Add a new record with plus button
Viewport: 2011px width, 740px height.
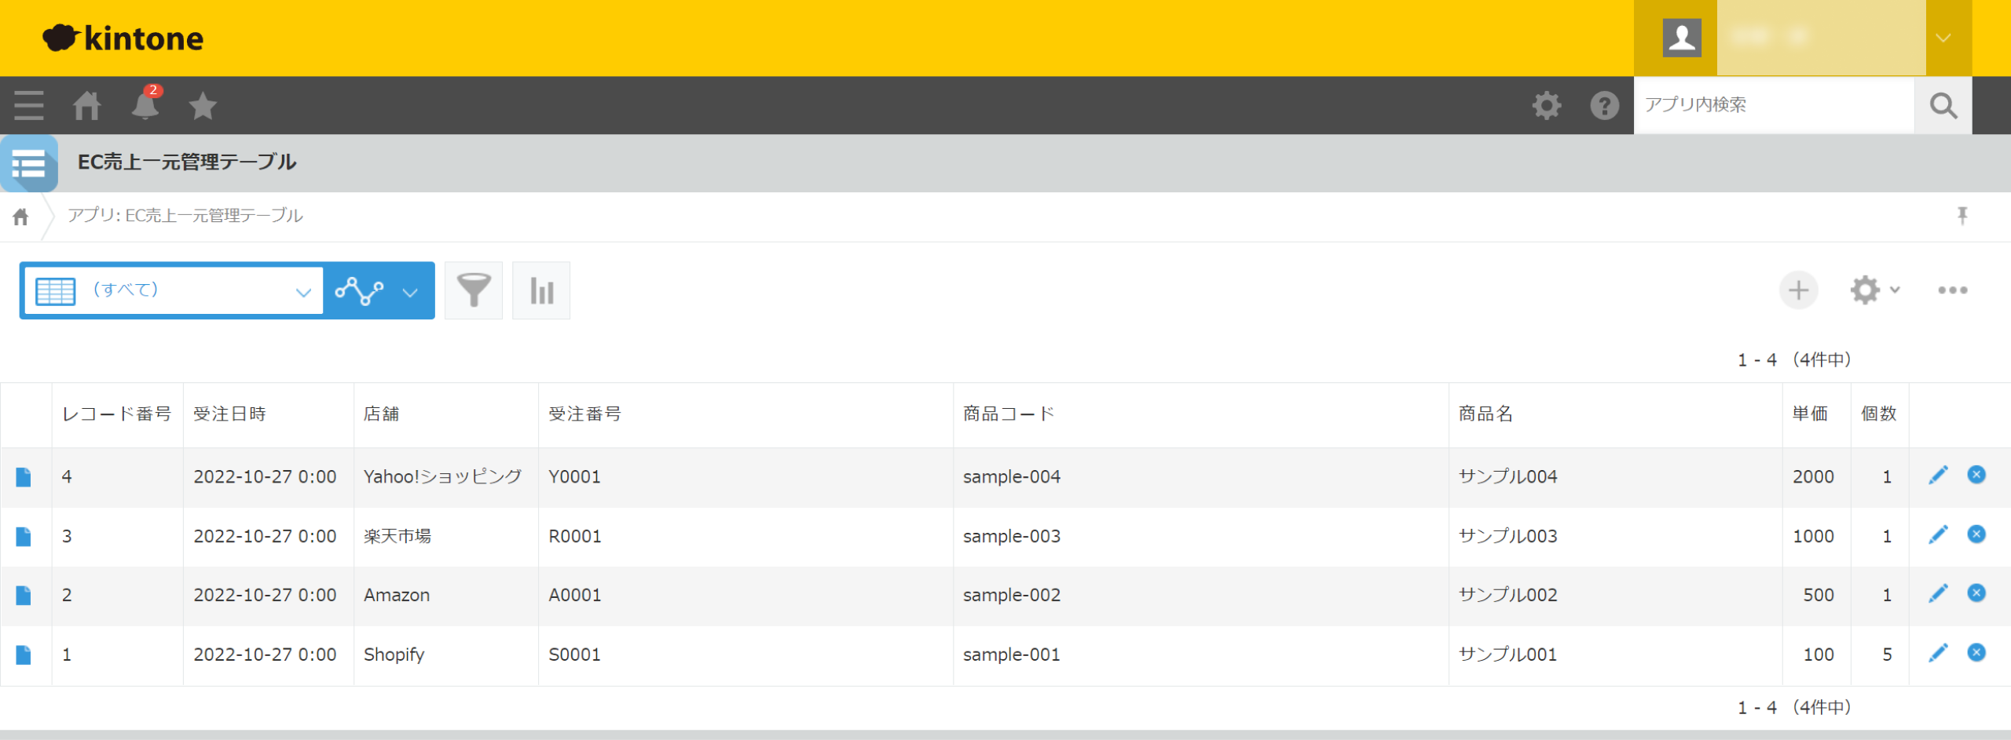pos(1798,290)
